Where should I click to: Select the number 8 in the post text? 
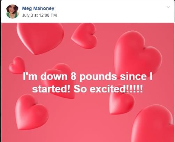[x=74, y=76]
